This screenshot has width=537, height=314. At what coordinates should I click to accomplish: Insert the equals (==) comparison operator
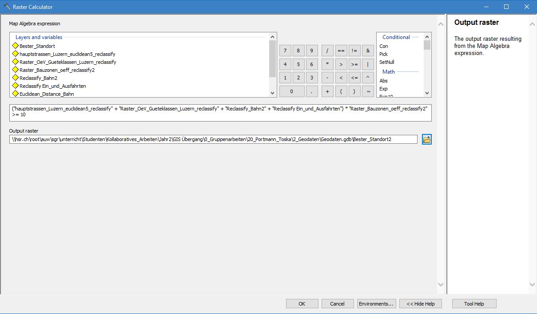coord(341,51)
